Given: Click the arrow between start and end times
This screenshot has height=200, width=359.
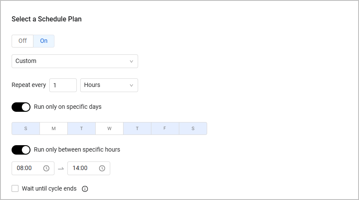Looking at the screenshot, I should click(61, 169).
